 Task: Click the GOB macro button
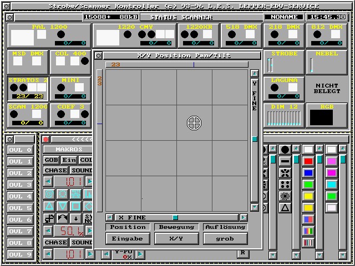pos(52,160)
